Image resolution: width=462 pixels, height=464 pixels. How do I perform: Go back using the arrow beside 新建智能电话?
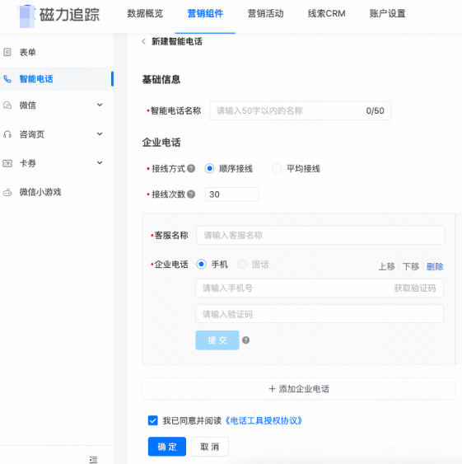[x=144, y=41]
